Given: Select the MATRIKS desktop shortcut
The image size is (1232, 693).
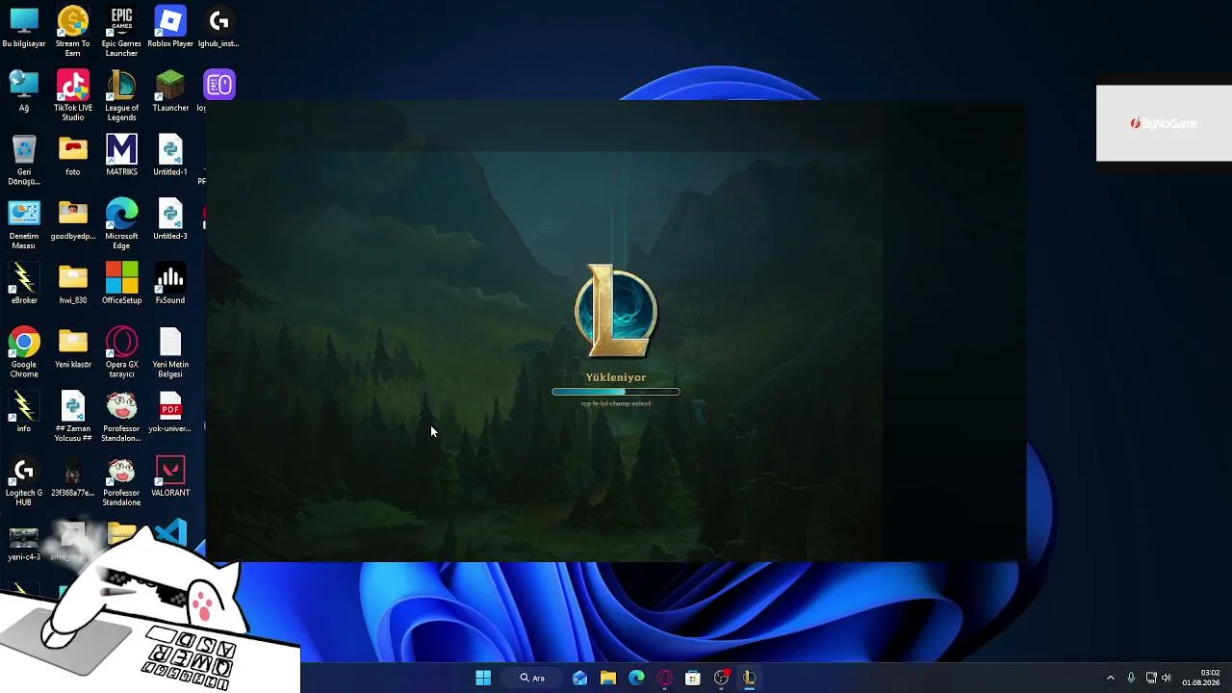Looking at the screenshot, I should point(121,156).
